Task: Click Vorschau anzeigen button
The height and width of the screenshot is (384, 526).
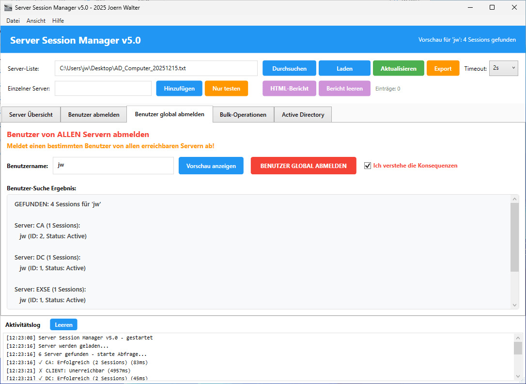Action: (211, 166)
